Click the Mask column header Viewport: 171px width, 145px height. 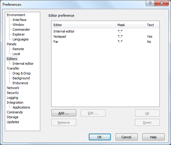tap(130, 25)
